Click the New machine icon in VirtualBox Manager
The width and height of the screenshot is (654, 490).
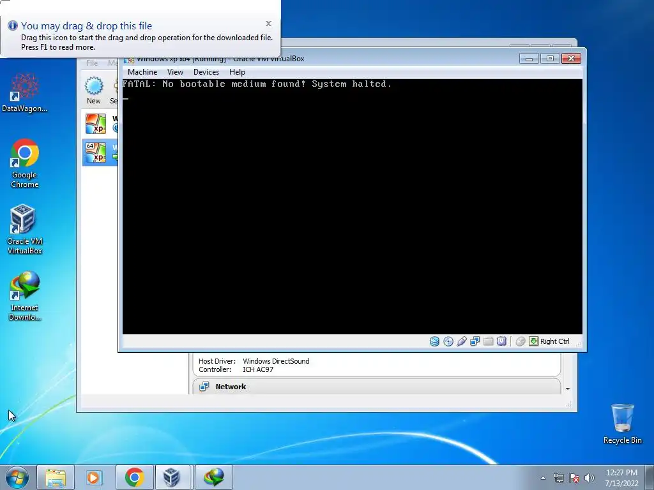(x=94, y=86)
